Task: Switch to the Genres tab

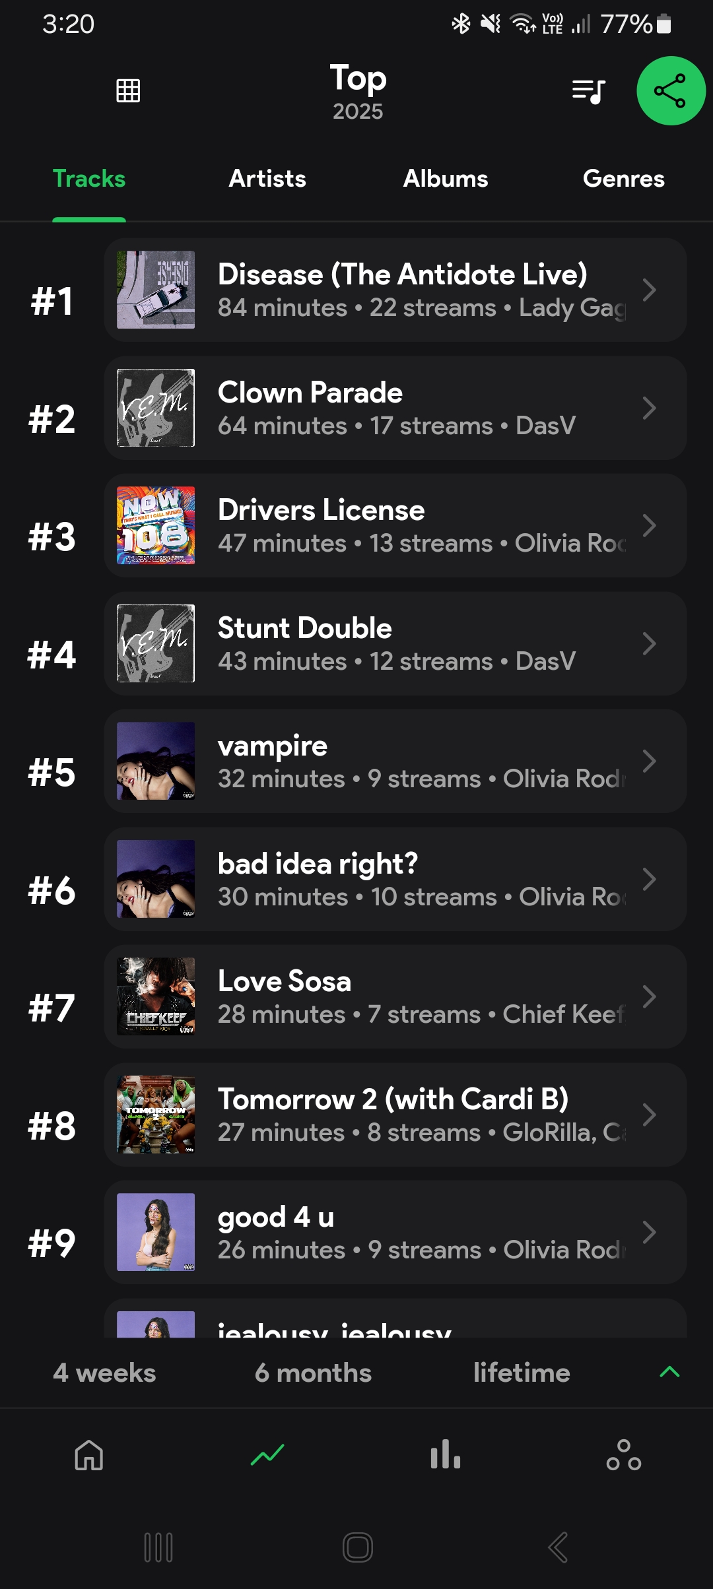Action: point(624,179)
